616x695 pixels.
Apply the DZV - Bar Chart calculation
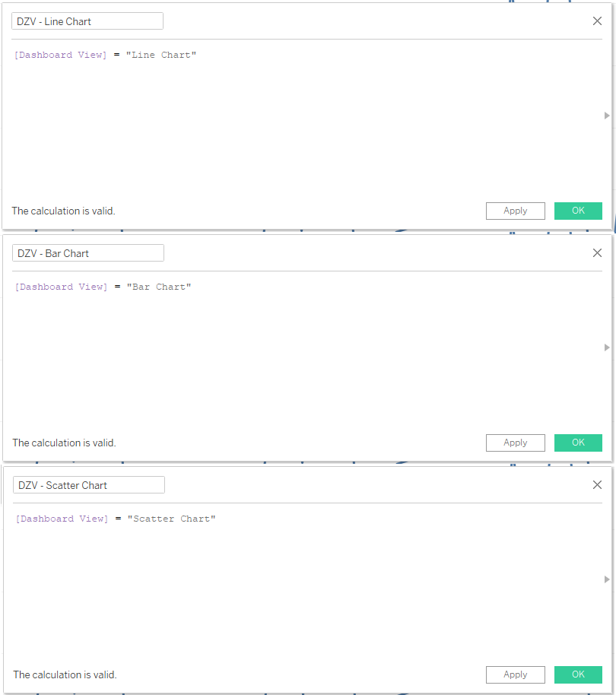pyautogui.click(x=515, y=443)
